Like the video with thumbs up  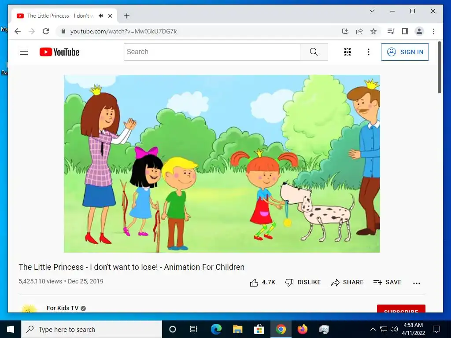pyautogui.click(x=262, y=283)
